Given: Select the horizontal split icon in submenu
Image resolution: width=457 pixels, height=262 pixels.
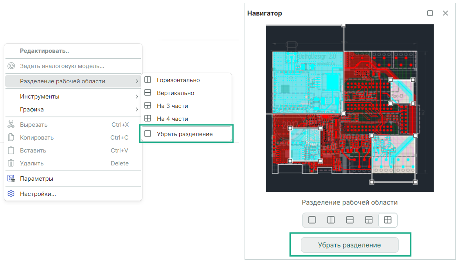Looking at the screenshot, I should click(x=148, y=80).
